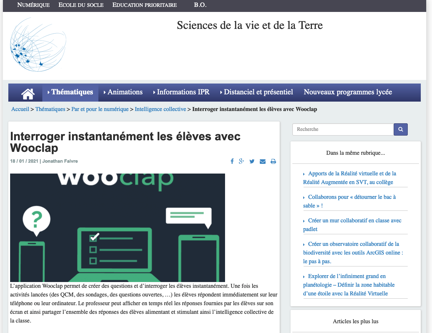Open Education prioritaire in top bar
Image resolution: width=432 pixels, height=333 pixels.
point(144,5)
